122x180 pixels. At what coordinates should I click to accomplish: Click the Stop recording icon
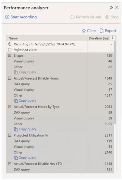[107, 17]
